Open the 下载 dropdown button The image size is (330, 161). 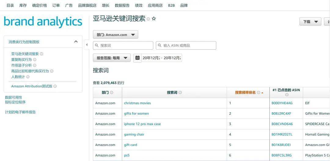[x=310, y=22]
